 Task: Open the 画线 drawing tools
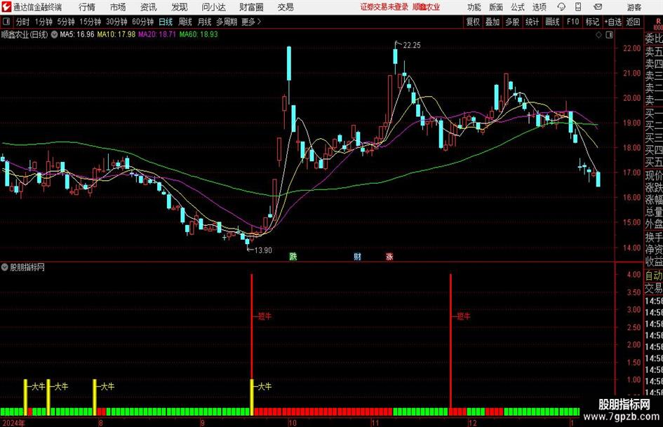[552, 22]
